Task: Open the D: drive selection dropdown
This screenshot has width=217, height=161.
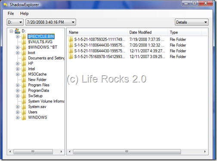Action: (15, 22)
